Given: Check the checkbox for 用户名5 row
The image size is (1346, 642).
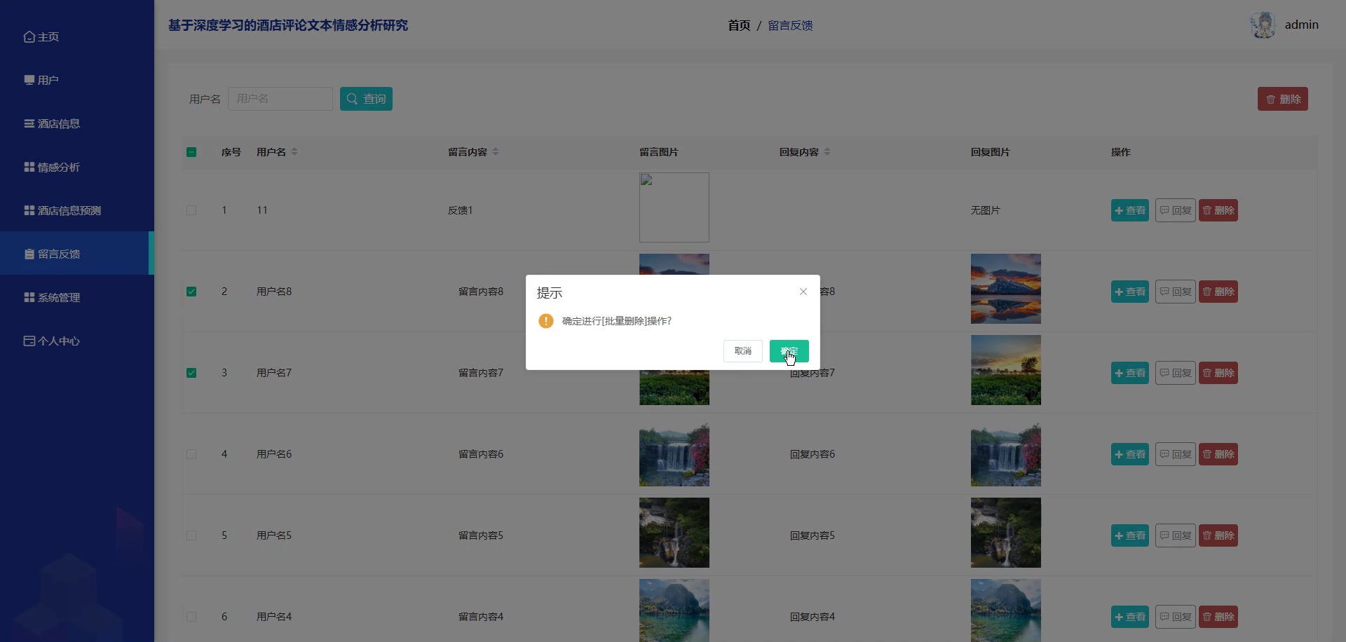Looking at the screenshot, I should (x=191, y=535).
